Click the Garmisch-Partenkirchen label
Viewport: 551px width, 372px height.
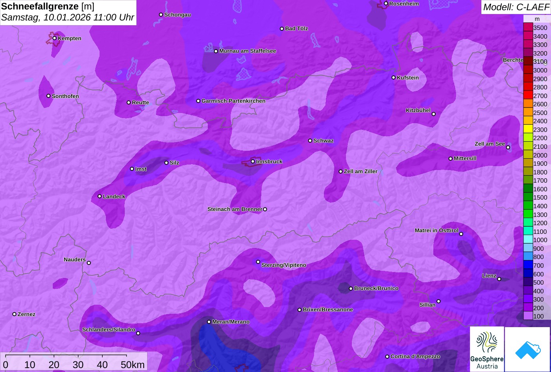point(233,101)
